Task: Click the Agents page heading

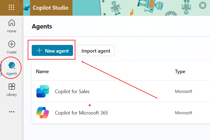Action: (42, 27)
